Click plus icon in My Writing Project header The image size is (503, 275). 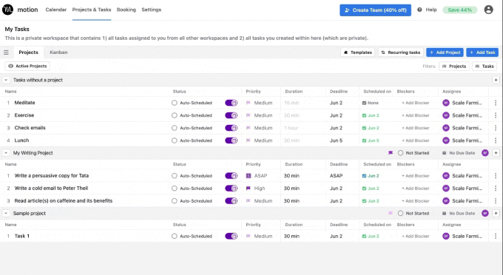click(x=496, y=153)
